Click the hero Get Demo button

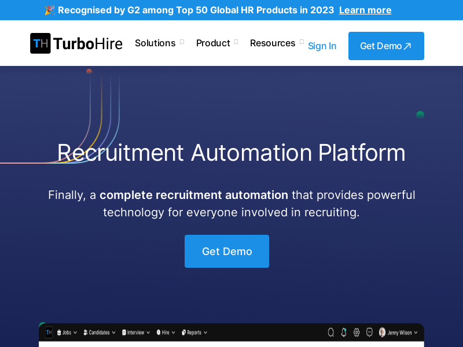point(227,252)
